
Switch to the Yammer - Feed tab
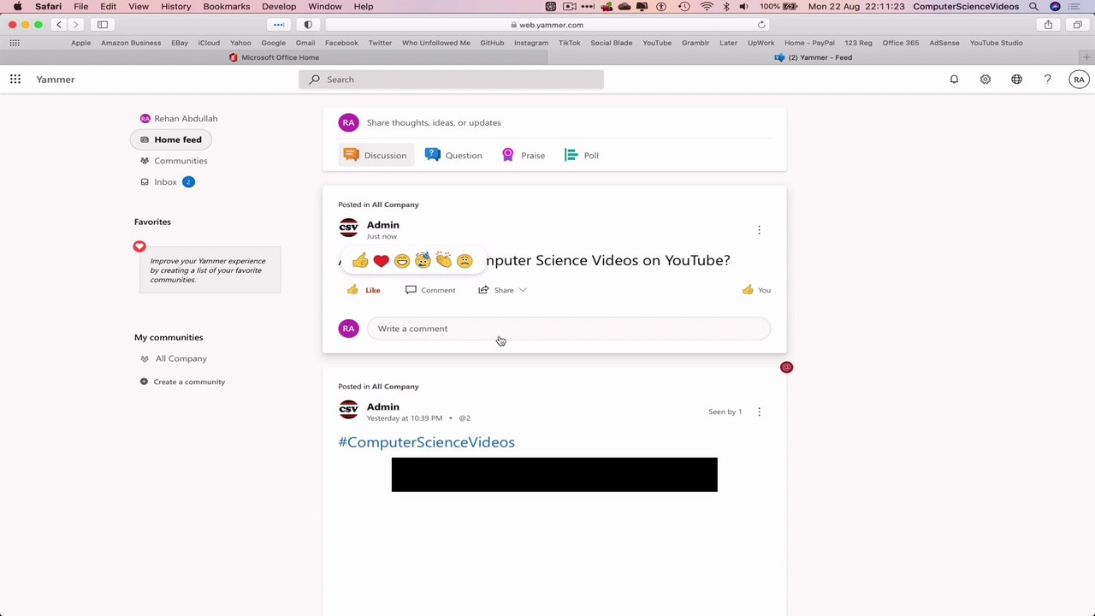813,57
